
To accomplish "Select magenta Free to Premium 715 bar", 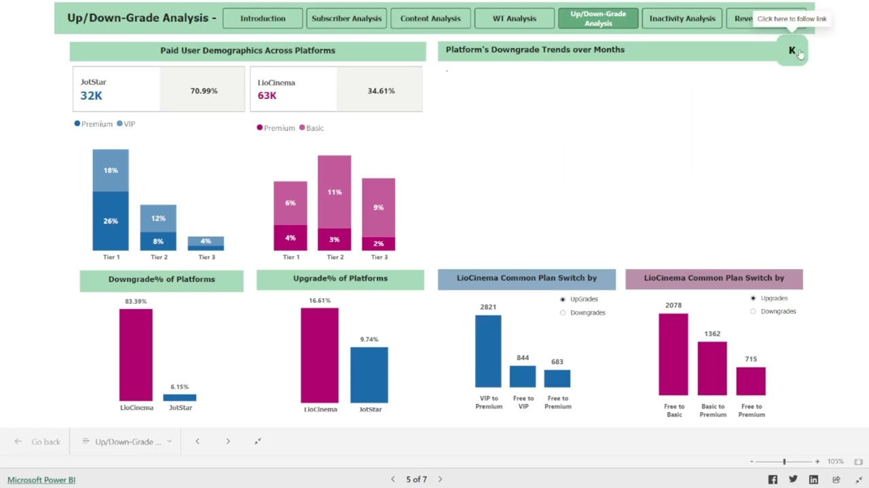I will (751, 381).
